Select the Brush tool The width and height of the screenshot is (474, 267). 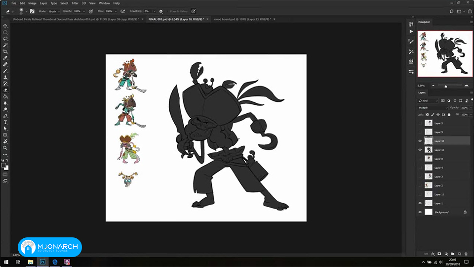coord(5,71)
